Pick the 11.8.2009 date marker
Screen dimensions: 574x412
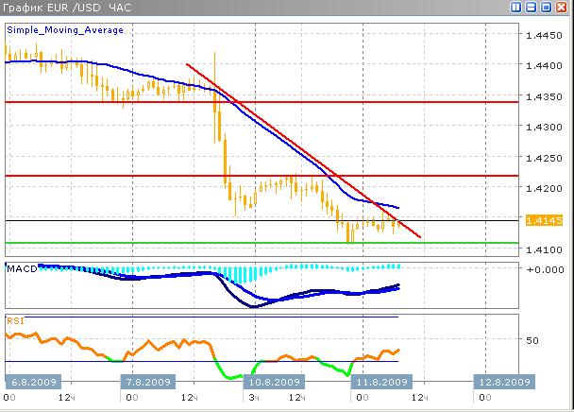click(380, 383)
